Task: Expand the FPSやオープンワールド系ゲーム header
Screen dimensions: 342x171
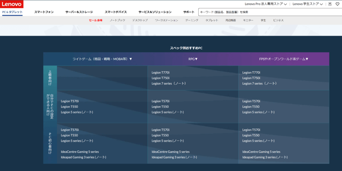Action: [284, 59]
